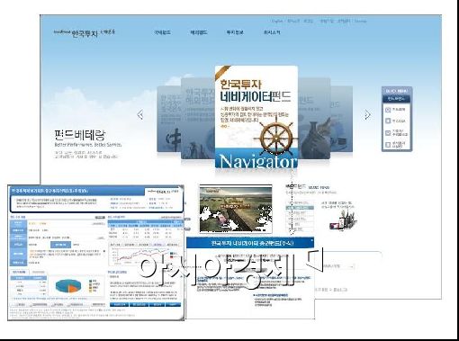The width and height of the screenshot is (459, 341).
Task: Click the blue button in the fund detail panel
Action: pyautogui.click(x=61, y=245)
